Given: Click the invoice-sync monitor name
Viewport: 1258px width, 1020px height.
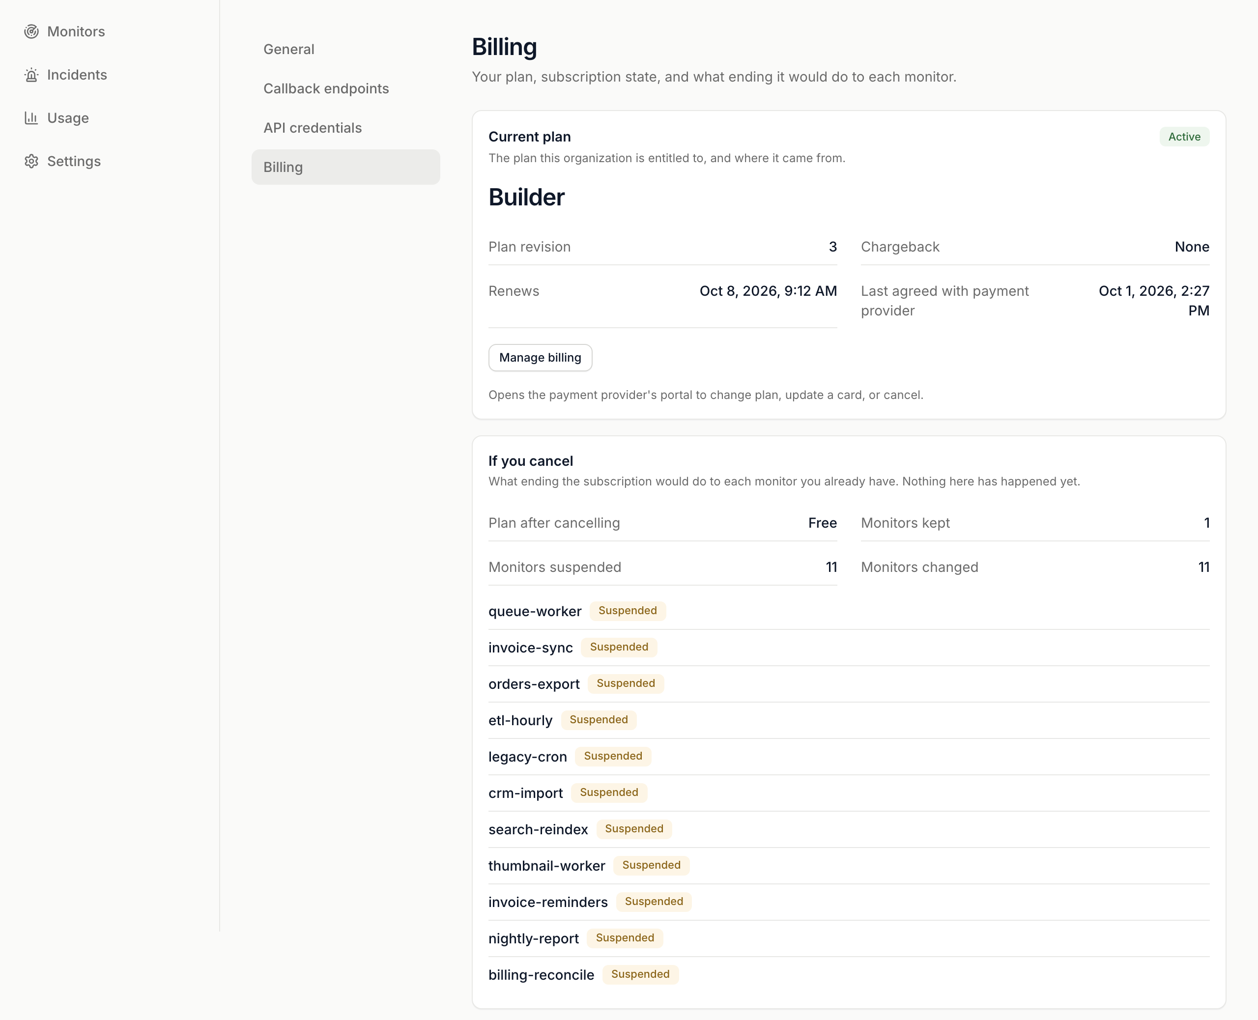Looking at the screenshot, I should pos(530,648).
